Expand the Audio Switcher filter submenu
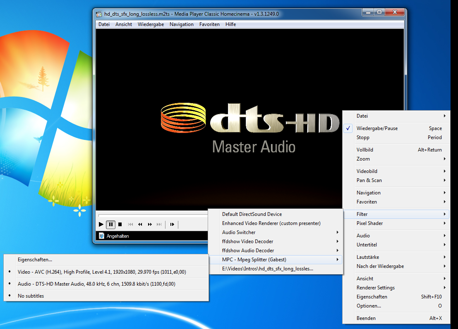 pyautogui.click(x=276, y=232)
